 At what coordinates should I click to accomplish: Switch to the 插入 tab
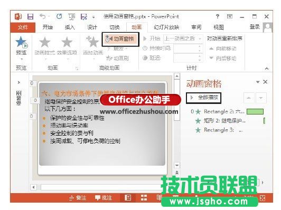pyautogui.click(x=70, y=27)
